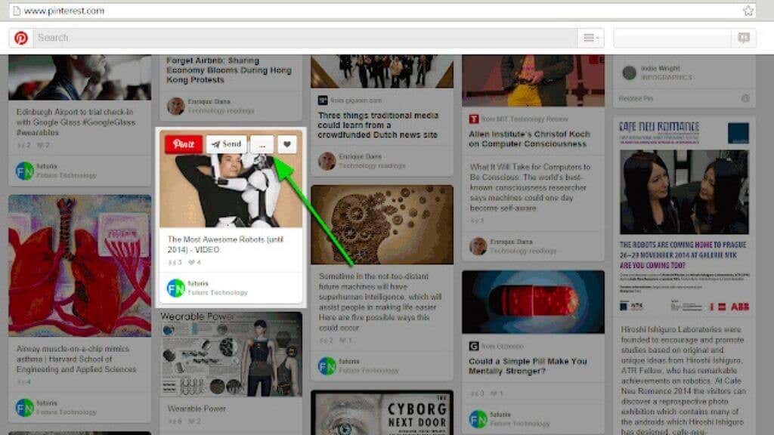The height and width of the screenshot is (435, 774).
Task: Open Three things traditional media link
Action: click(378, 125)
